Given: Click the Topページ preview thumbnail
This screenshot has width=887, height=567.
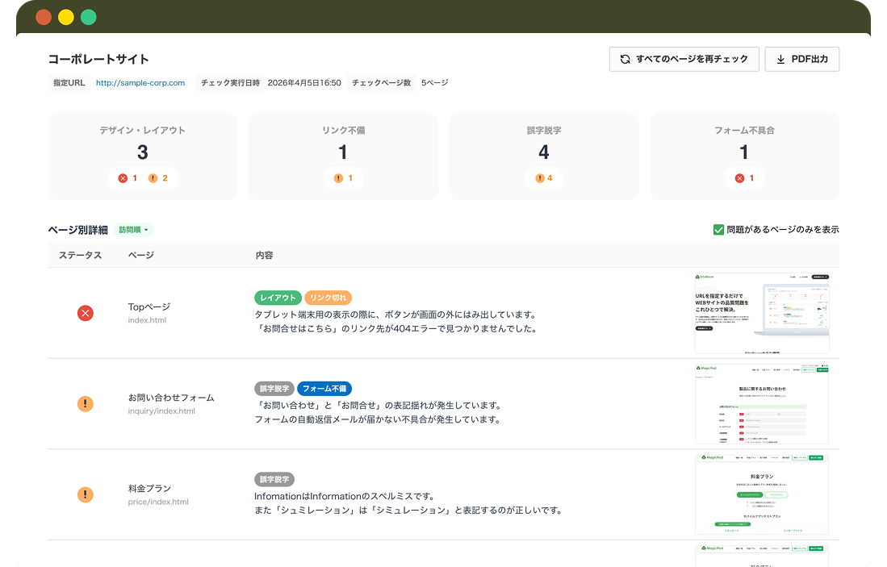Looking at the screenshot, I should [761, 312].
